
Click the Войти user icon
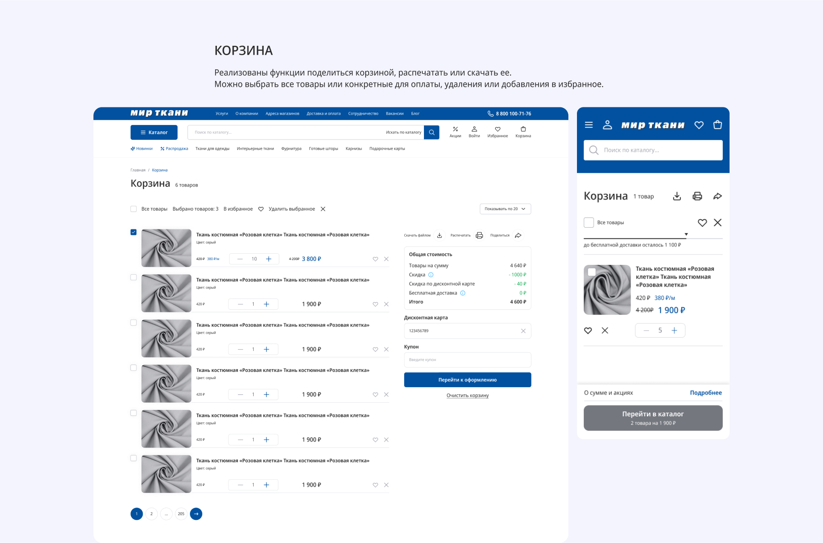474,129
